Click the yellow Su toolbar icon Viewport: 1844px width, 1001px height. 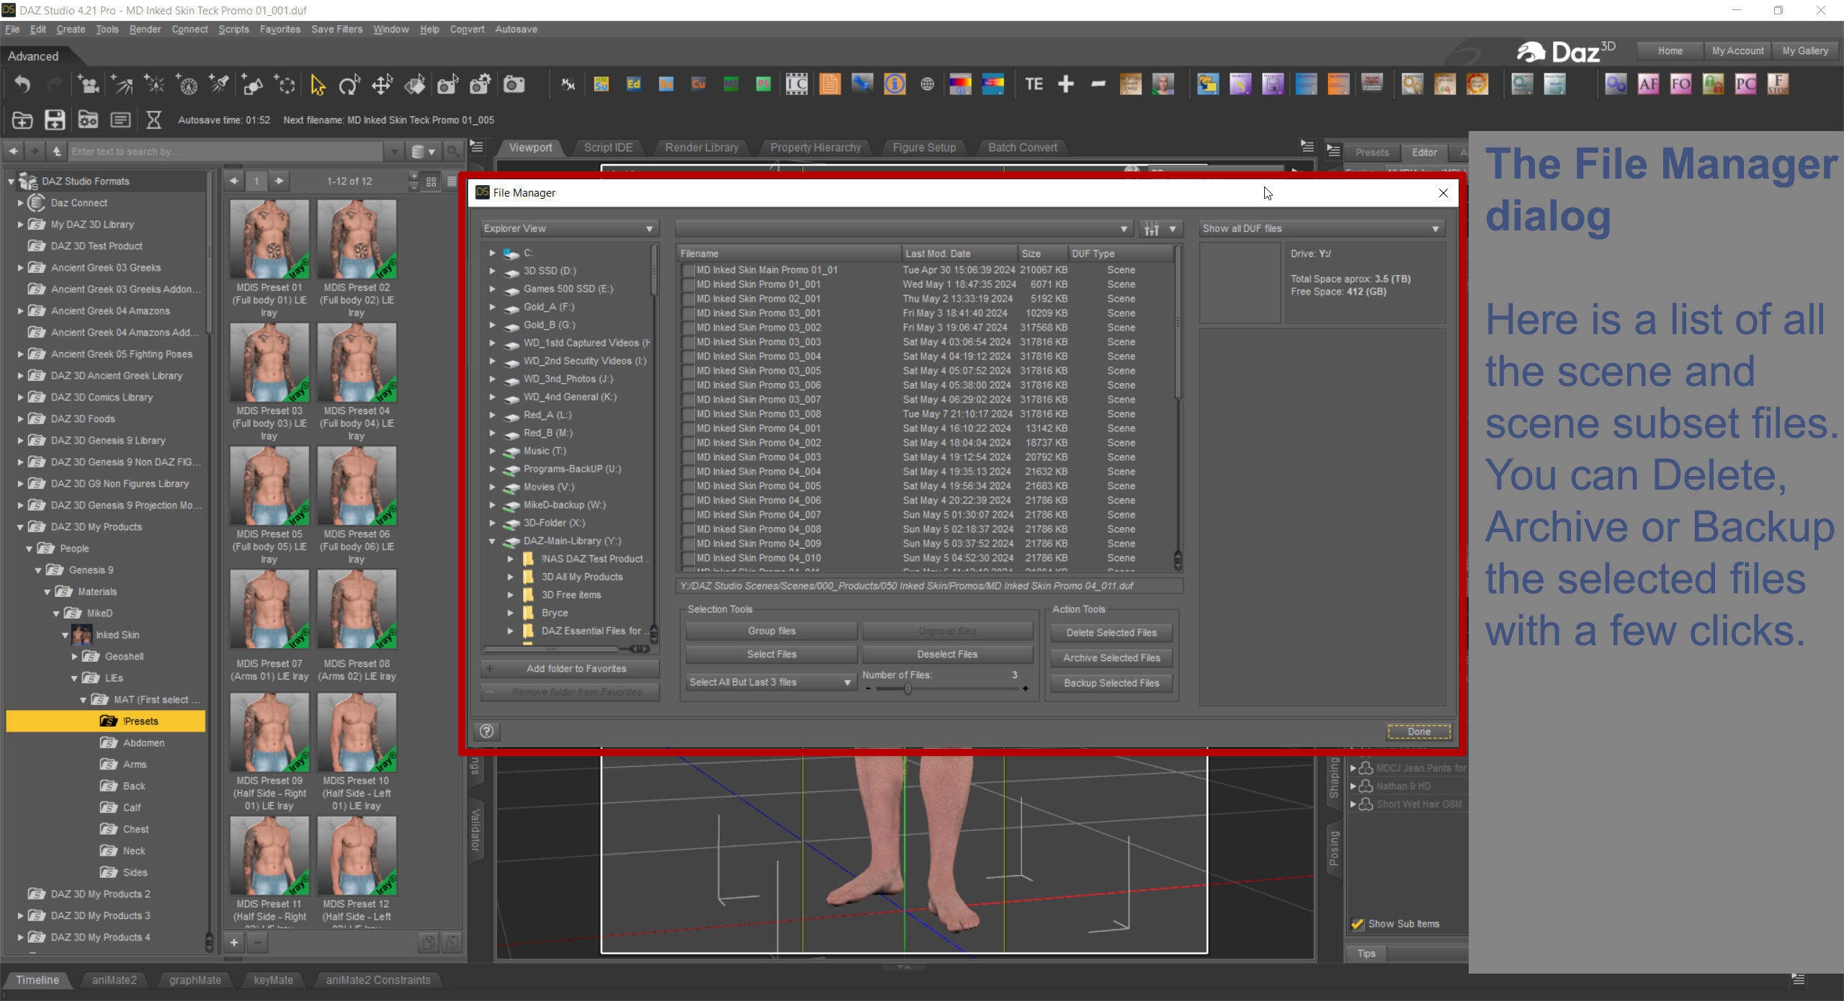click(x=601, y=84)
